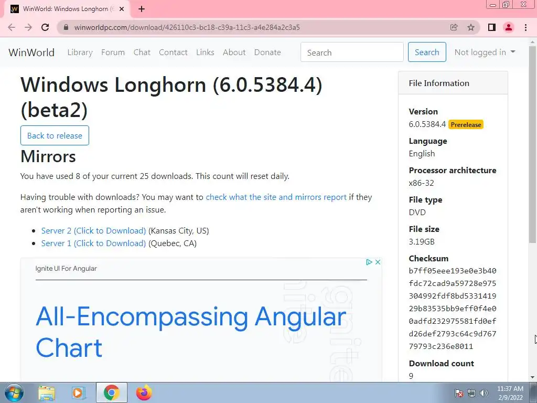Bookmark this page with the star icon
This screenshot has width=537, height=403.
coord(471,27)
